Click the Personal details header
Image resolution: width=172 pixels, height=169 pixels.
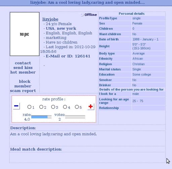[132, 14]
